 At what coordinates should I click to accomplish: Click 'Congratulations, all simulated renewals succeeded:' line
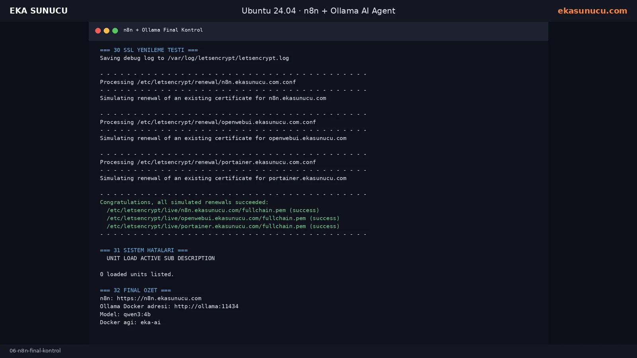(x=184, y=202)
